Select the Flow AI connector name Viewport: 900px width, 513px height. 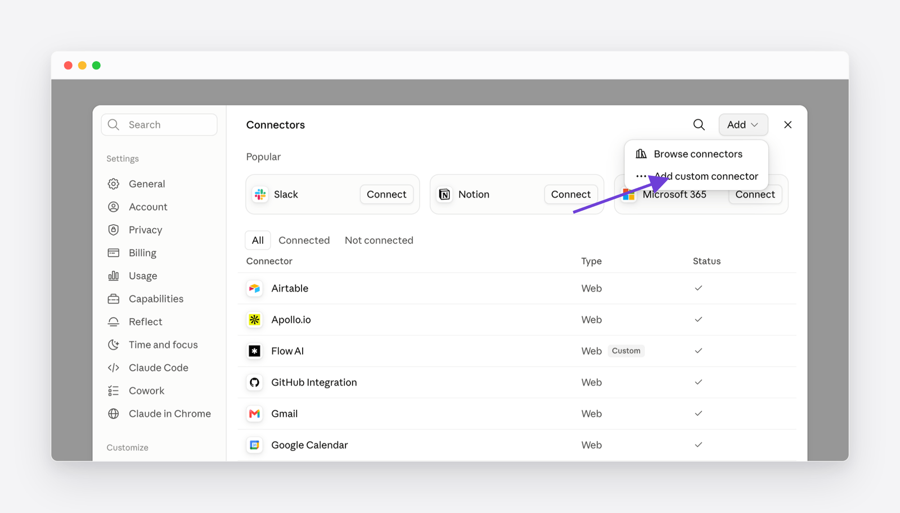click(x=287, y=351)
